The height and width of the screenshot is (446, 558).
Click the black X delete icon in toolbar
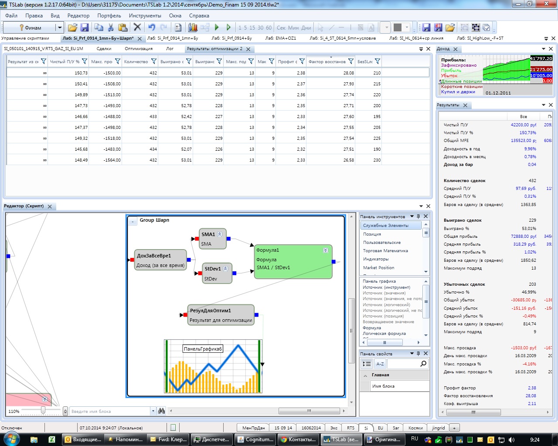point(137,27)
